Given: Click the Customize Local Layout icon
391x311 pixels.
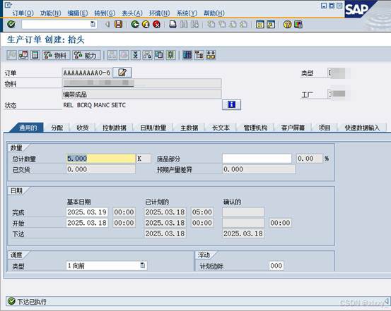Looking at the screenshot, I should tap(298, 25).
